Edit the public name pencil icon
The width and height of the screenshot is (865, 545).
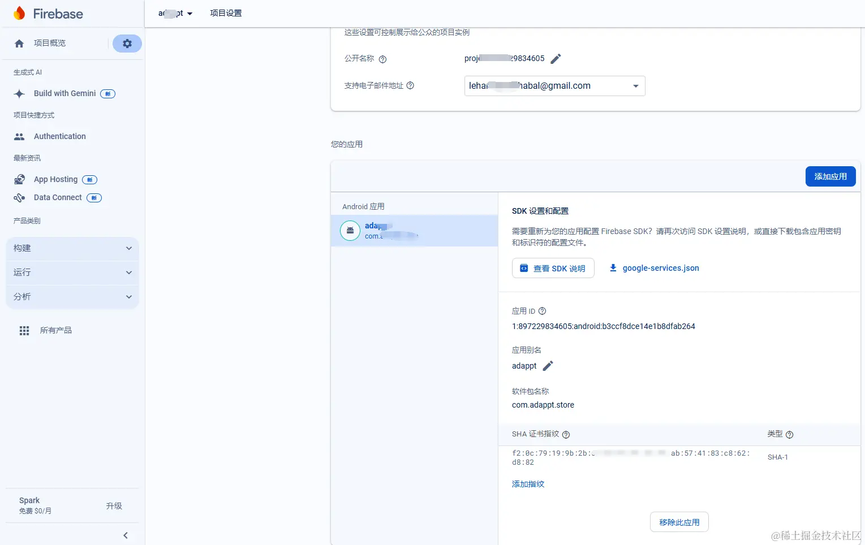pyautogui.click(x=556, y=59)
